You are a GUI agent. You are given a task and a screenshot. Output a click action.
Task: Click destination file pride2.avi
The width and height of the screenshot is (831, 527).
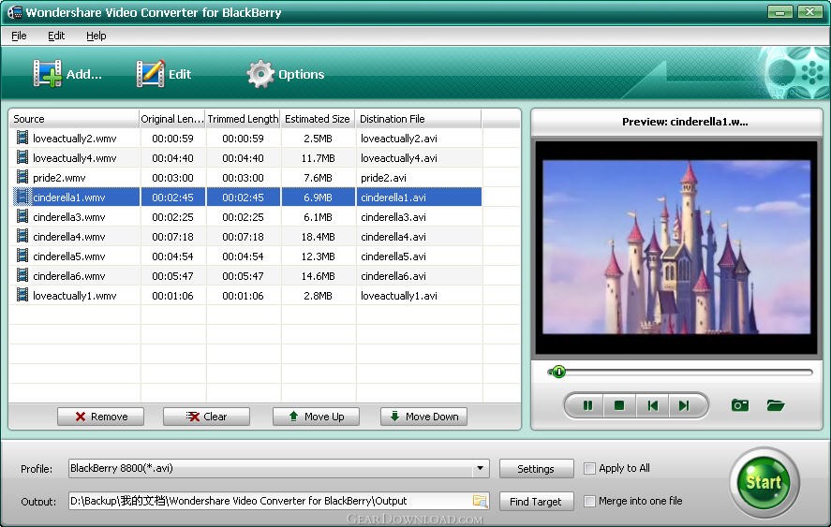(383, 178)
